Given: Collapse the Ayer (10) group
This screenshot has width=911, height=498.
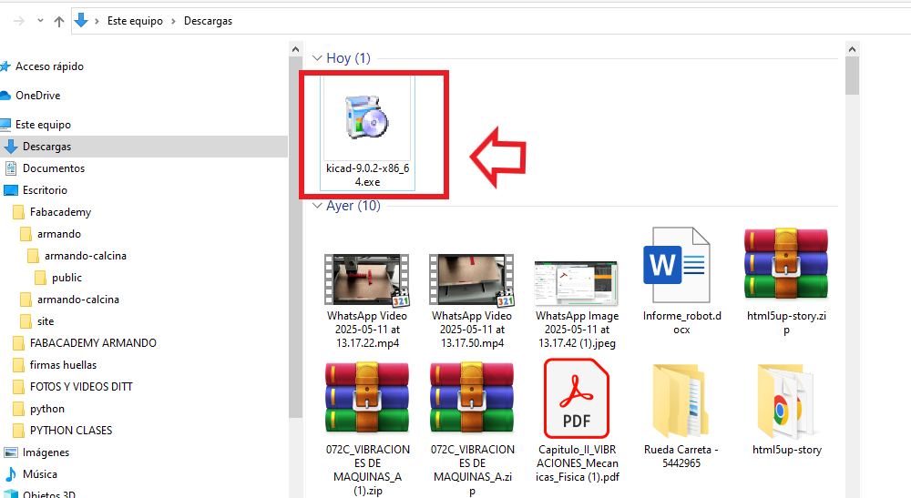Looking at the screenshot, I should click(x=317, y=206).
